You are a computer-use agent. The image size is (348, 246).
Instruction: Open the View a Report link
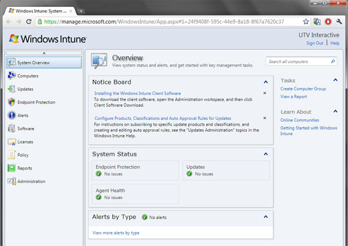293,97
